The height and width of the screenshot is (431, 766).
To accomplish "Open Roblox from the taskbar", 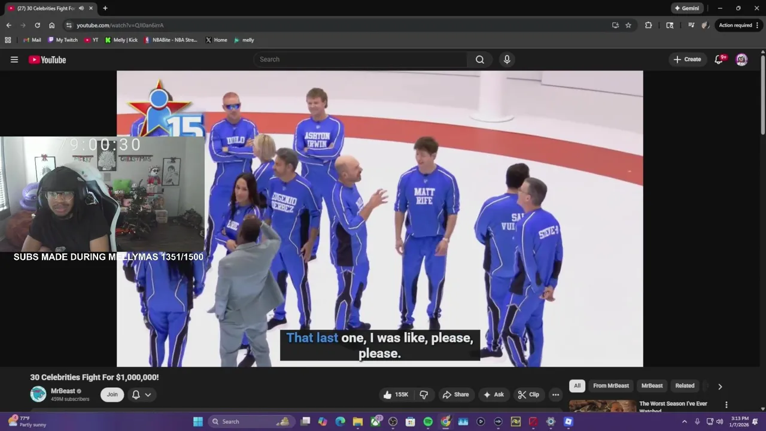I will tap(569, 421).
